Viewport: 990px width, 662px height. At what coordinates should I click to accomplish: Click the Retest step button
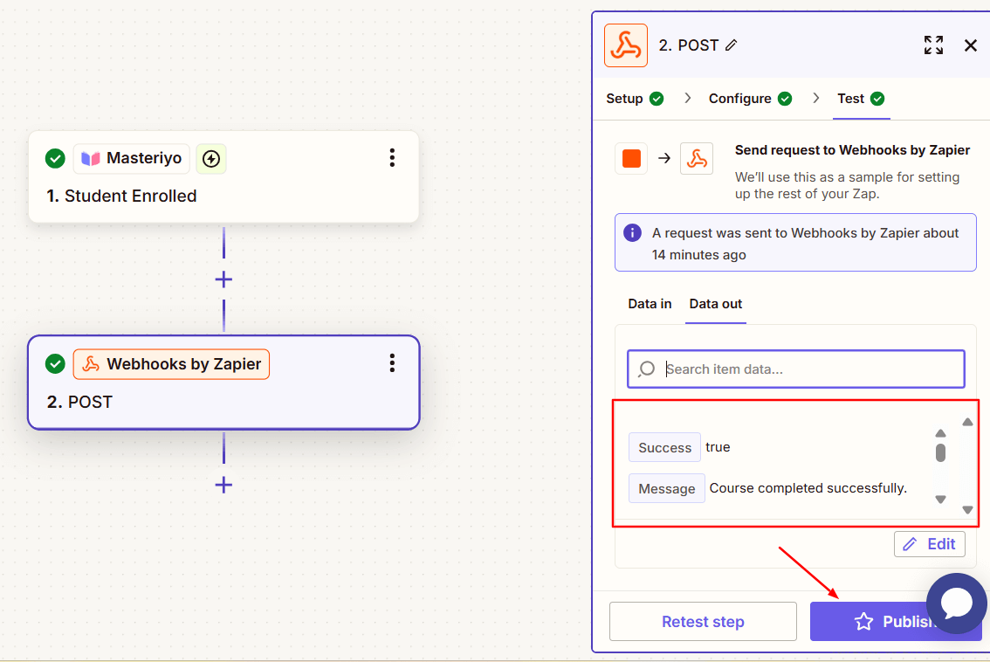point(703,622)
